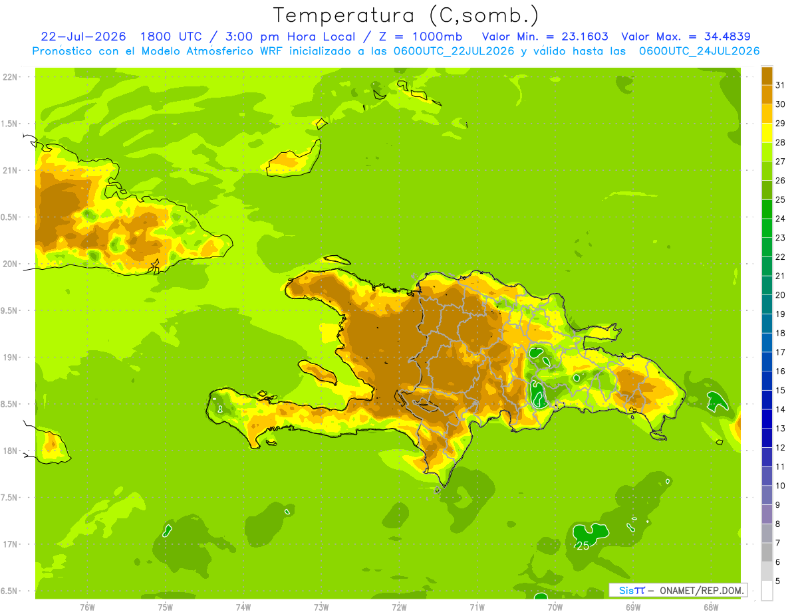Click the 19N latitude axis label

(x=9, y=358)
